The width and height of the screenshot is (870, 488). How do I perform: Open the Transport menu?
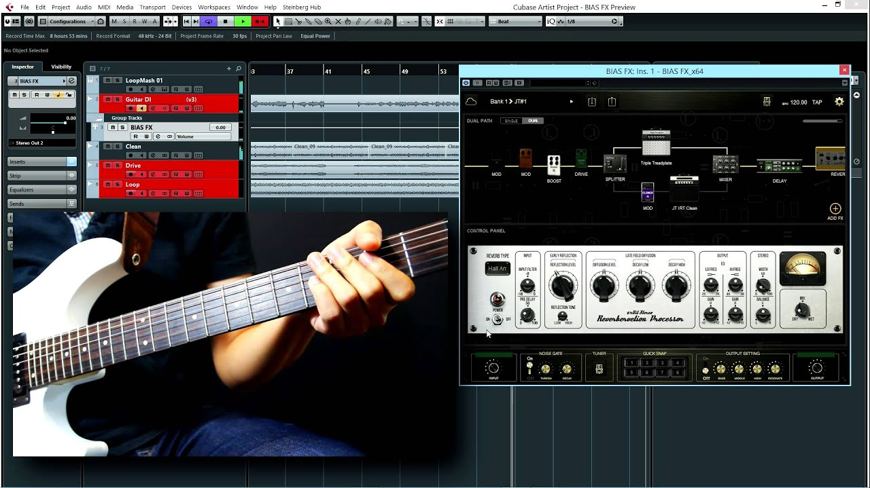pos(152,7)
